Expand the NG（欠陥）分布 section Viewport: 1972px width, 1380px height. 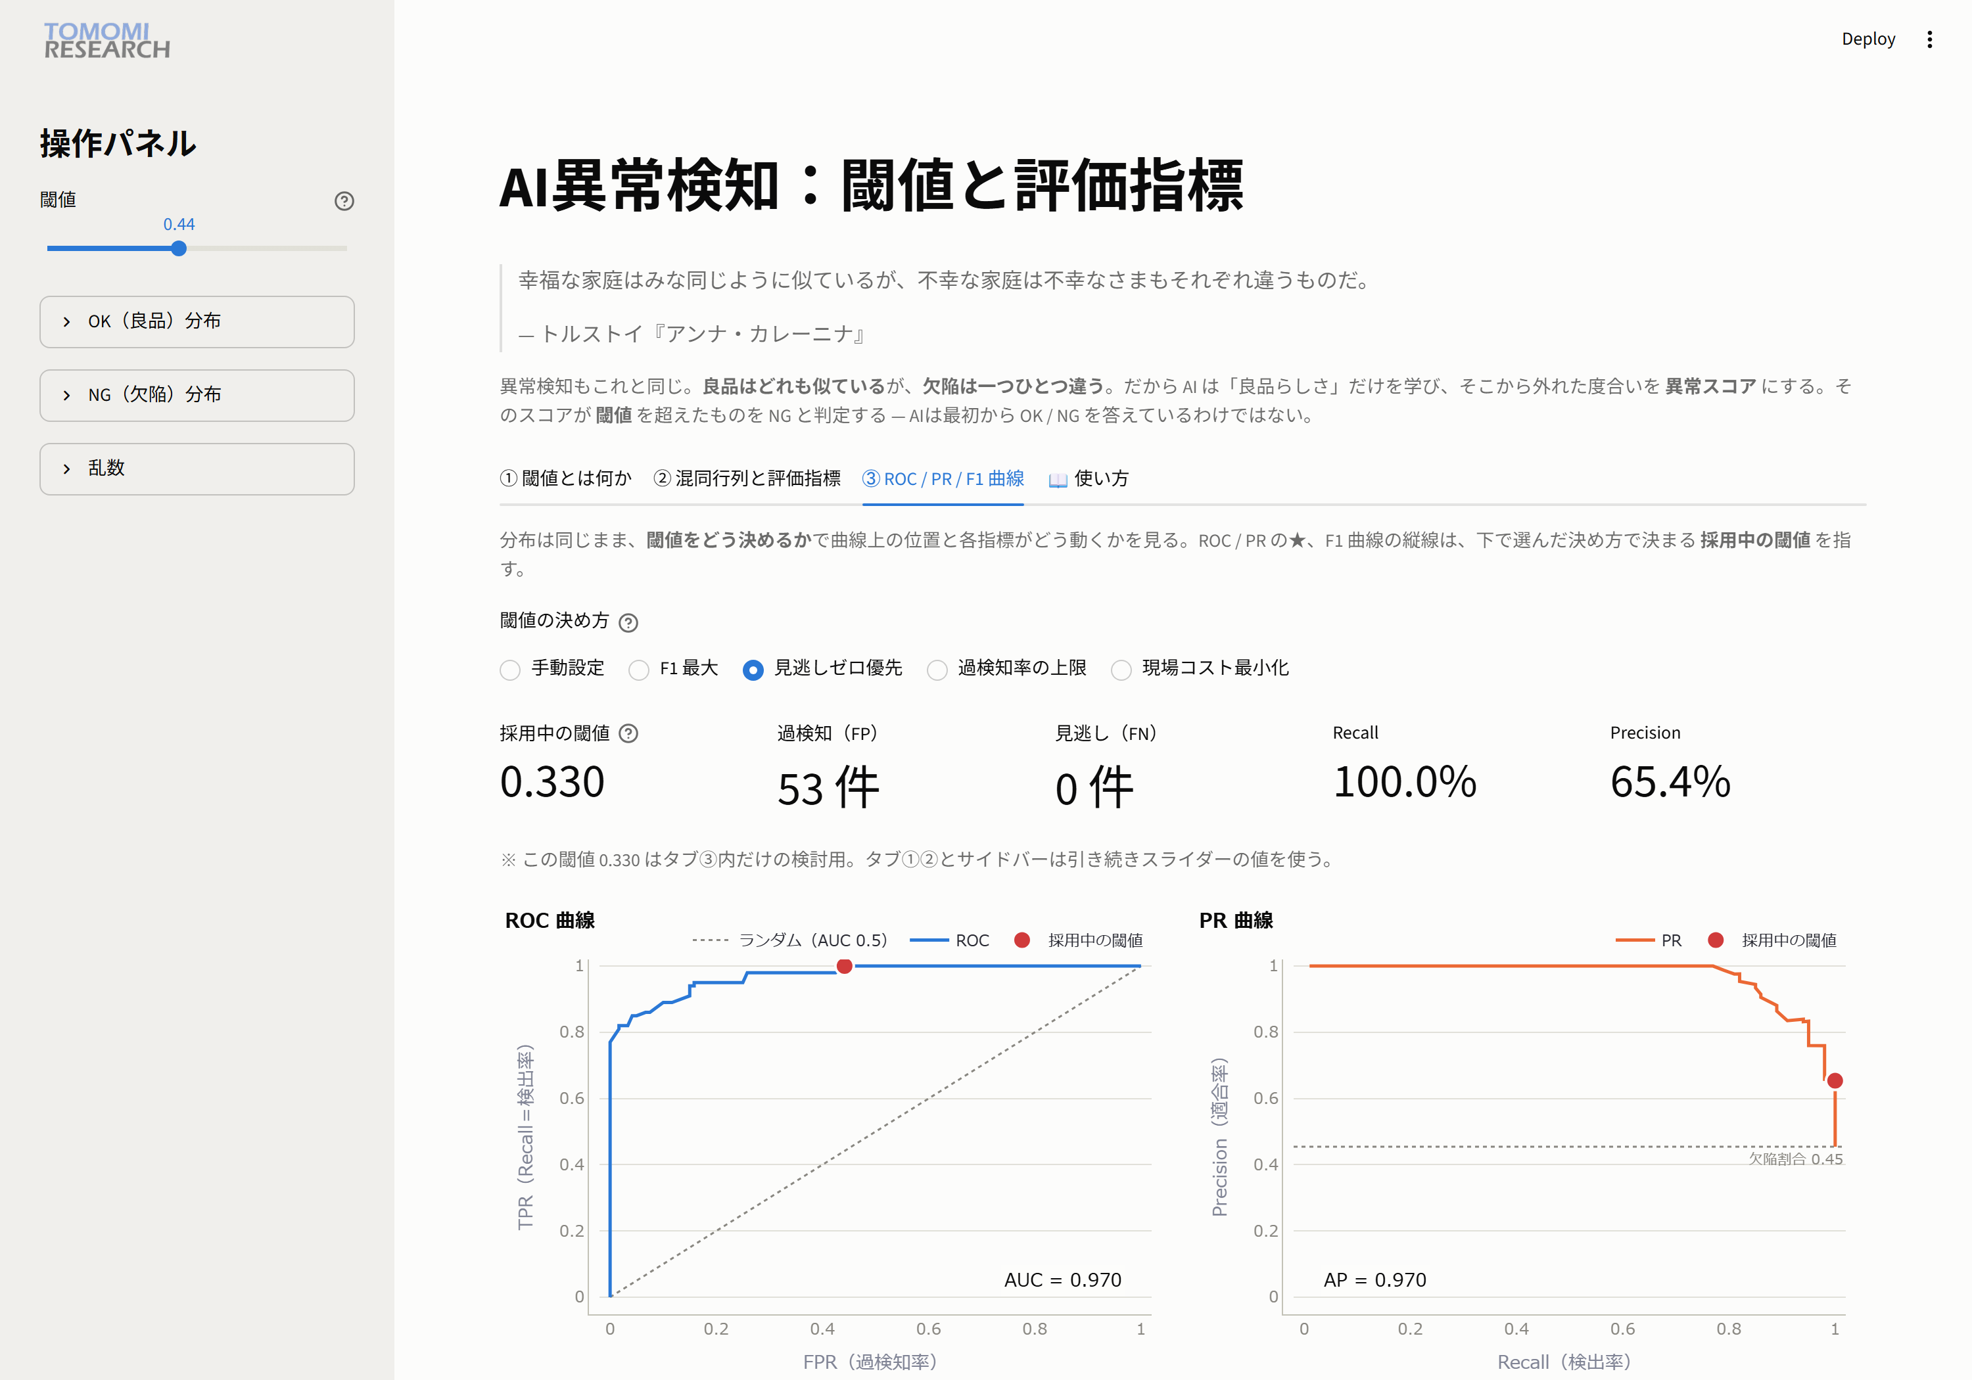tap(197, 395)
